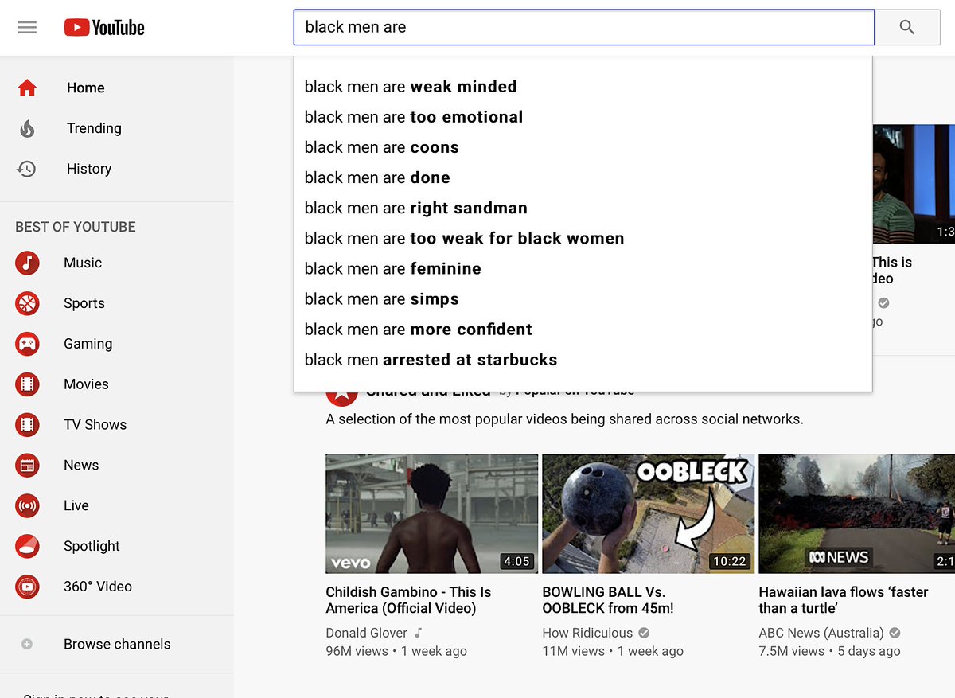Screen dimensions: 955x698
Task: Open ABC News (Australia) channel
Action: pyautogui.click(x=821, y=633)
